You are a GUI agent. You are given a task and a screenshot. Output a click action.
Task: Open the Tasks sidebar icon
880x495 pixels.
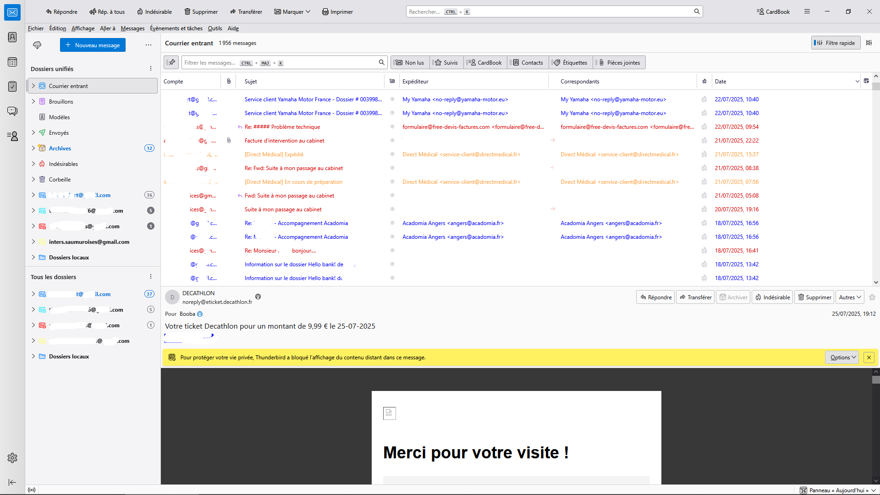click(x=12, y=87)
